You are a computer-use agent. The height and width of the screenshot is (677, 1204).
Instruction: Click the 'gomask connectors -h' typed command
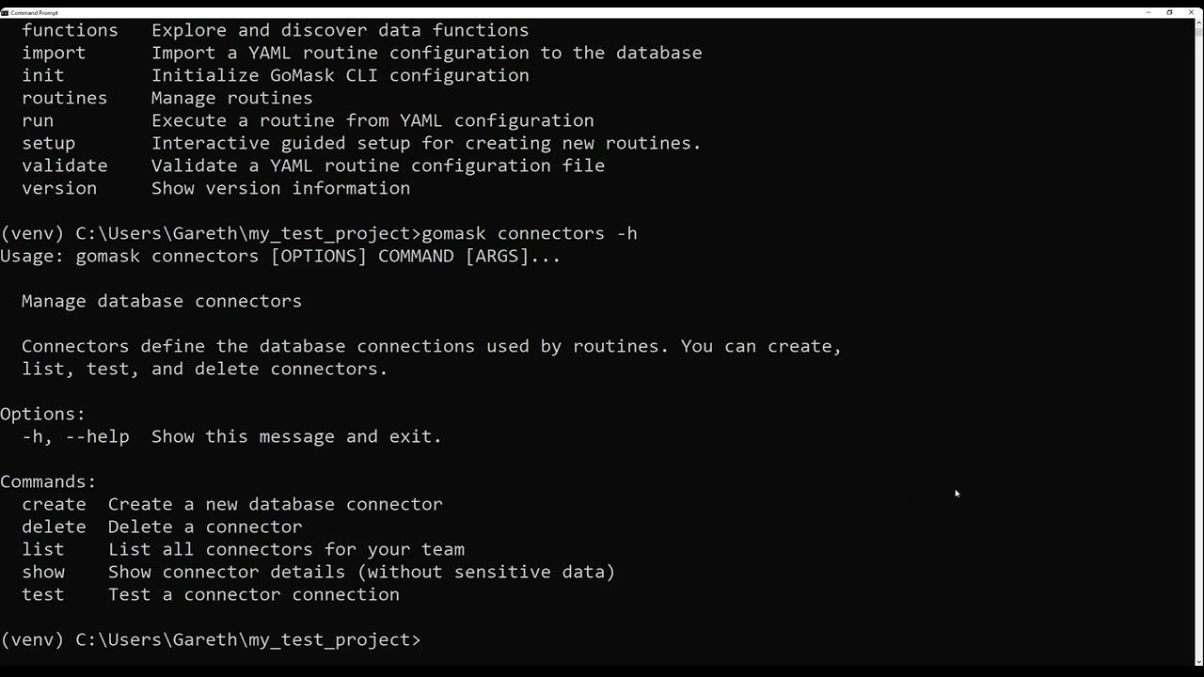pos(530,234)
